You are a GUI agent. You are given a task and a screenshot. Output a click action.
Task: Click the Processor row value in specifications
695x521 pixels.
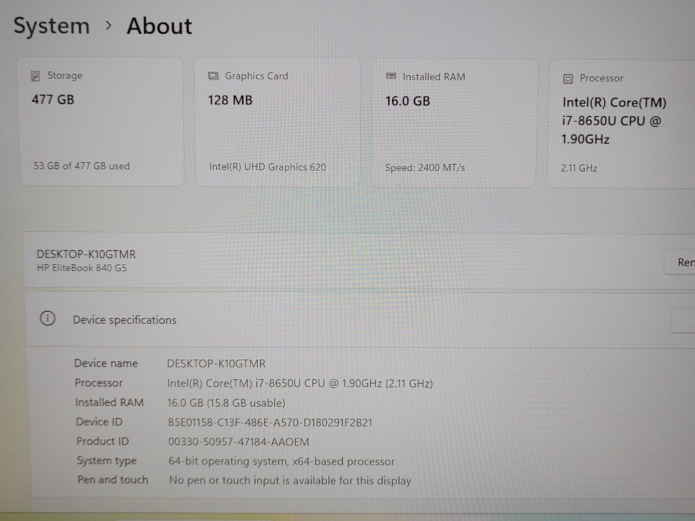click(300, 384)
